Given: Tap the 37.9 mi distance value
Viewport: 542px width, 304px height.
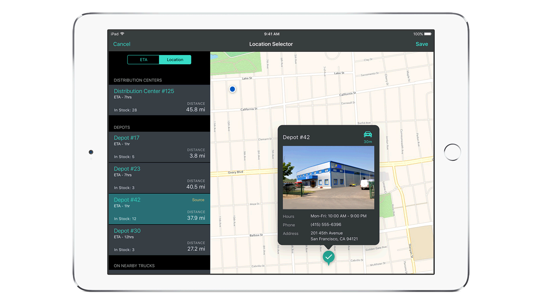Looking at the screenshot, I should click(x=196, y=218).
